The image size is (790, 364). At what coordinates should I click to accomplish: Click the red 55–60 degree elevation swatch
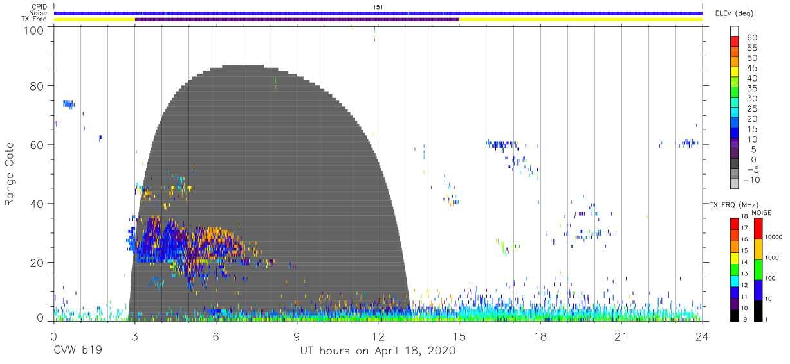click(x=735, y=42)
